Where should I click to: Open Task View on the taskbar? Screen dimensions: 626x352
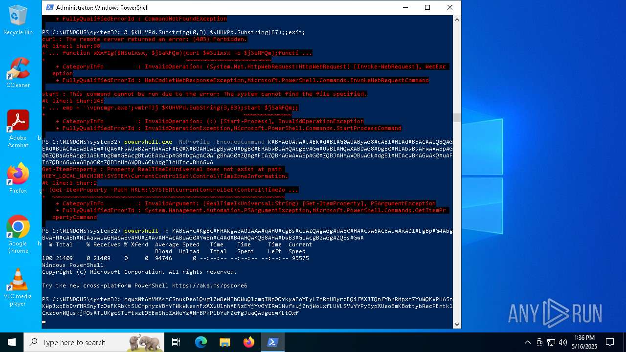click(x=176, y=342)
